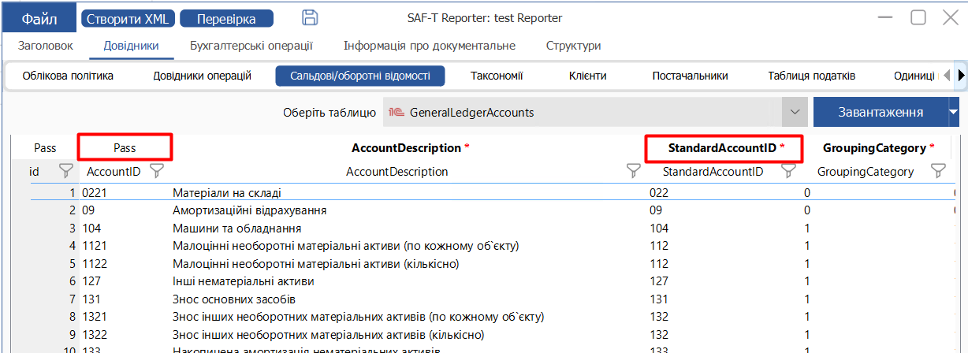The width and height of the screenshot is (968, 353).
Task: Click the filter icon on id column
Action: 66,170
